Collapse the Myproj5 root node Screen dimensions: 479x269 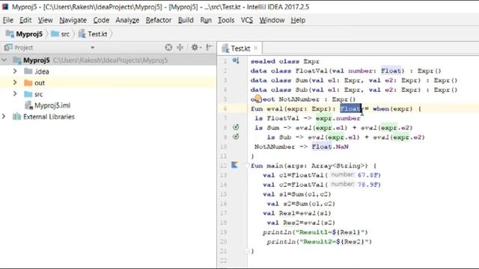pos(4,60)
